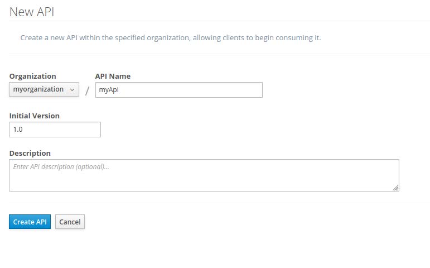Screen dimensions: 430x268
Task: Click the slash separator before API Name
Action: click(87, 90)
